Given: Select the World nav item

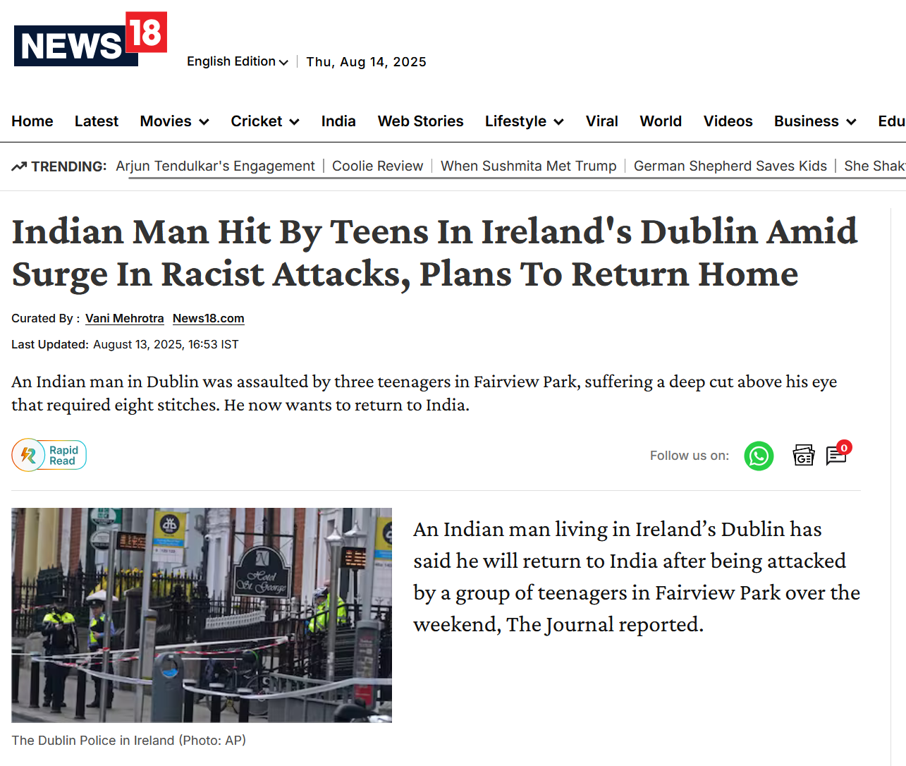Looking at the screenshot, I should coord(661,121).
